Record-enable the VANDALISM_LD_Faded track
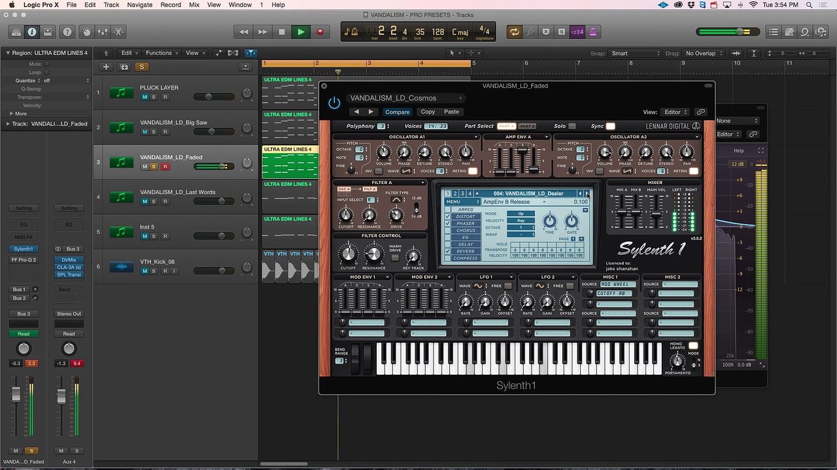 [x=165, y=166]
